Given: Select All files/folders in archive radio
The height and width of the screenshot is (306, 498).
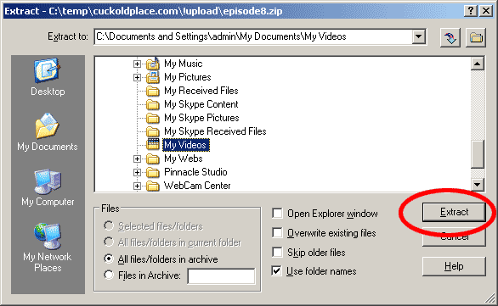Looking at the screenshot, I should (x=109, y=259).
